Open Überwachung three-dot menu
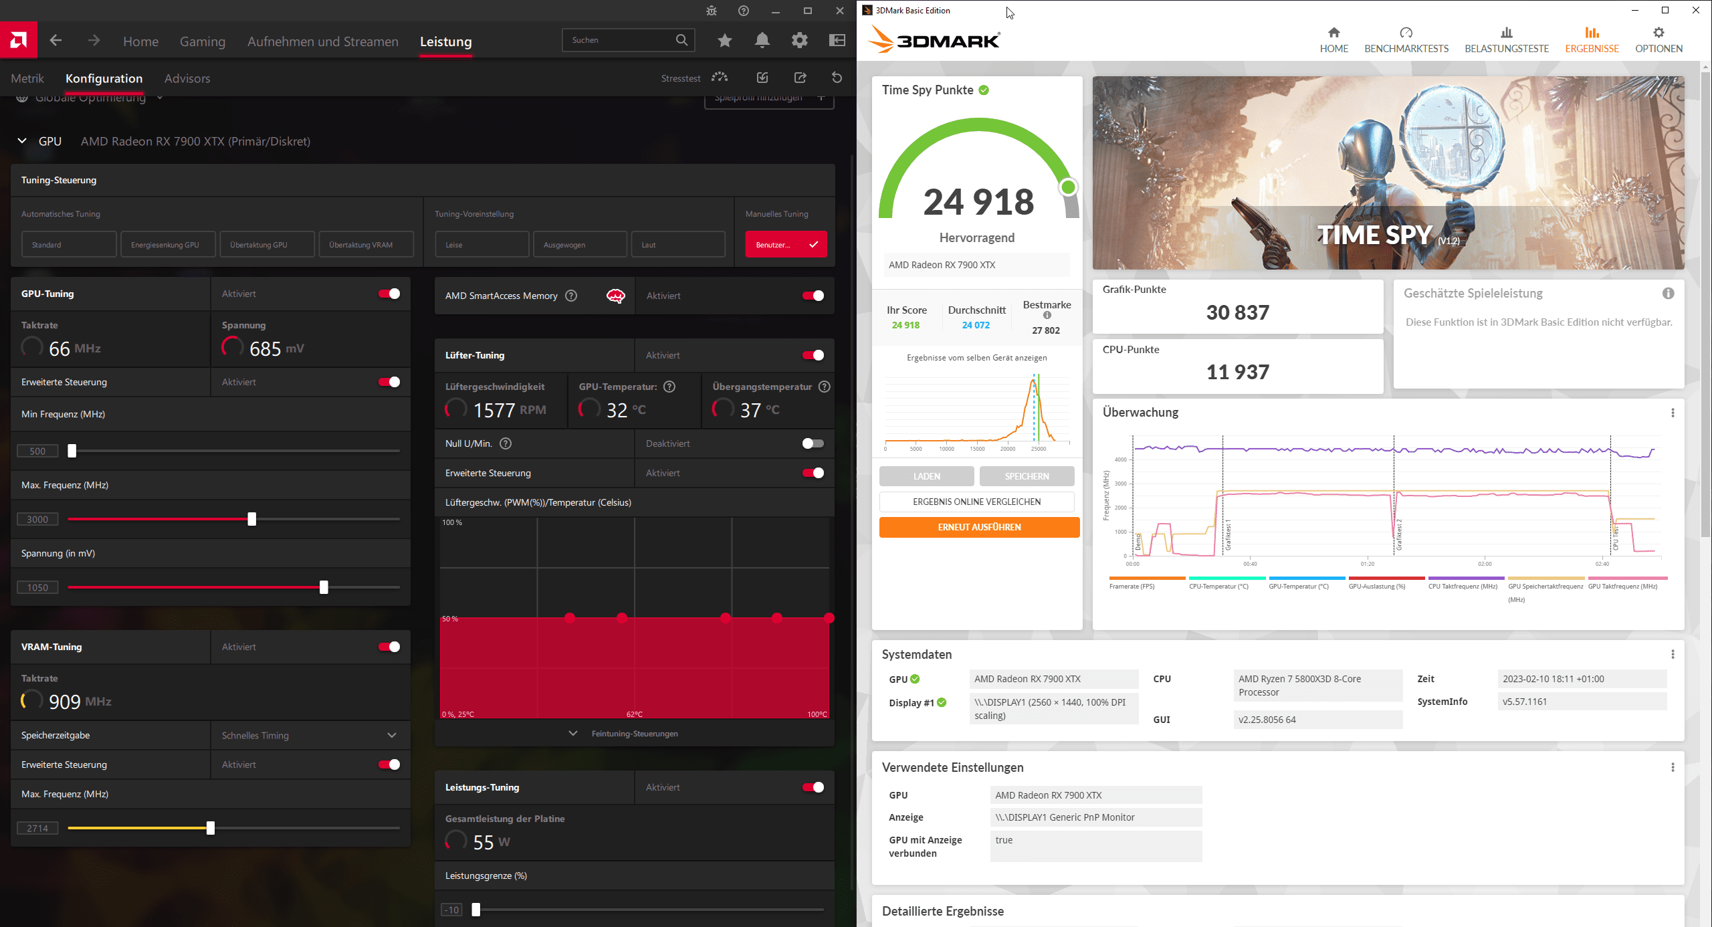The width and height of the screenshot is (1712, 927). [x=1673, y=413]
